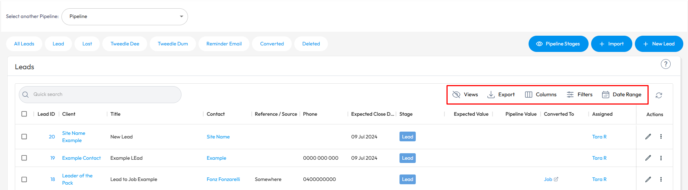The width and height of the screenshot is (688, 190).
Task: Edit lead 18 with pencil icon
Action: point(648,179)
